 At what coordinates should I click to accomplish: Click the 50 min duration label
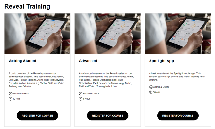(16, 99)
